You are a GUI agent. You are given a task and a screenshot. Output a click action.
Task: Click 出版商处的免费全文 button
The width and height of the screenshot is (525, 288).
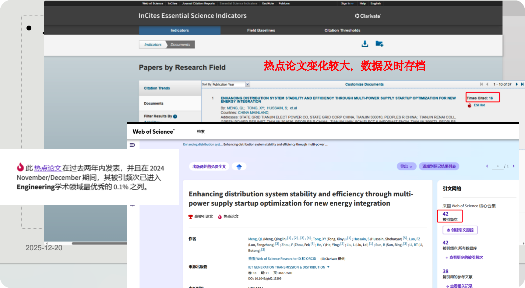209,167
